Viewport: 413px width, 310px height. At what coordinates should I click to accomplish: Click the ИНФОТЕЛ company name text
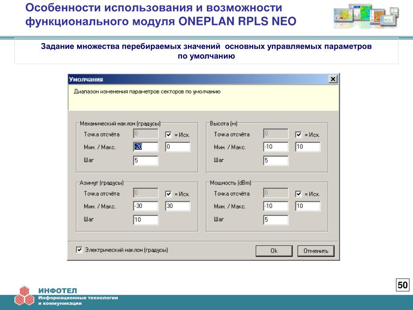pos(58,291)
